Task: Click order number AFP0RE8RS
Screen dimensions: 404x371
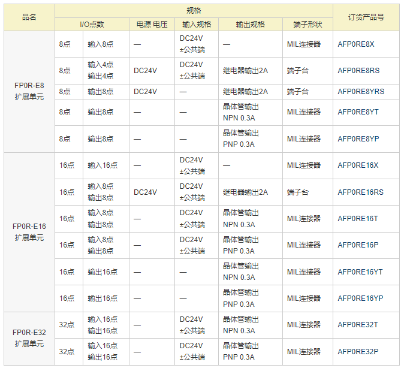Action: pyautogui.click(x=358, y=71)
